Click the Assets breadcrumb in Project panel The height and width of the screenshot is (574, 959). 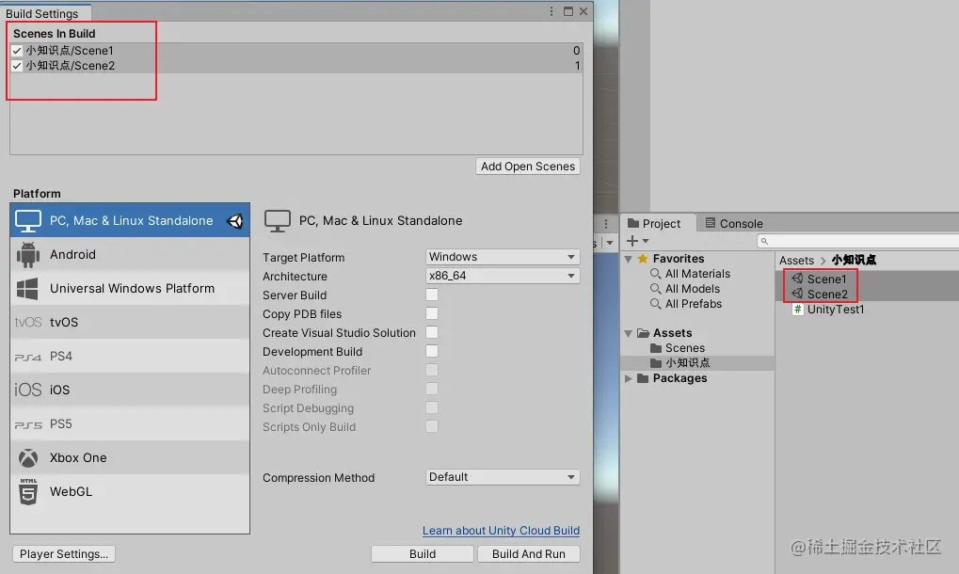[x=796, y=261]
